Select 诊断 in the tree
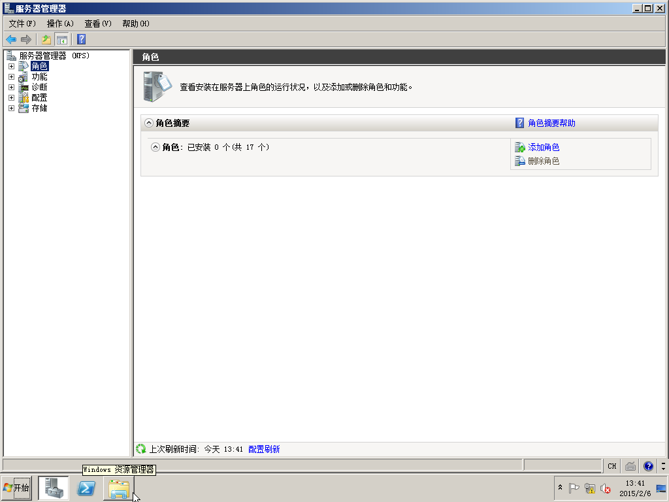 tap(39, 87)
